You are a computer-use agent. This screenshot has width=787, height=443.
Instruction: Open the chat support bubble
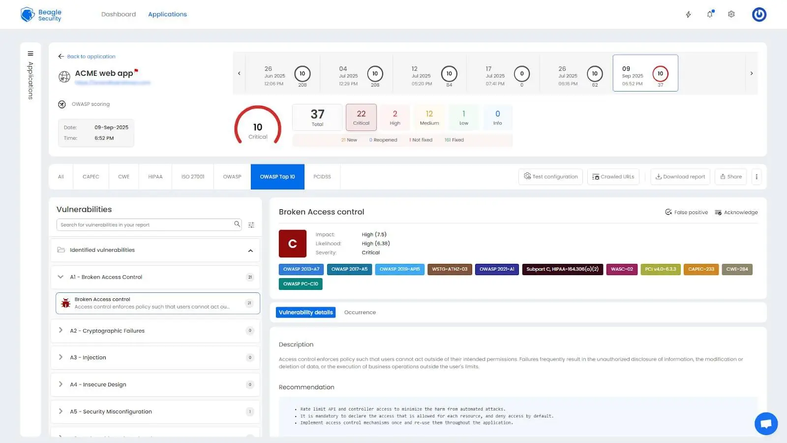pos(766,424)
